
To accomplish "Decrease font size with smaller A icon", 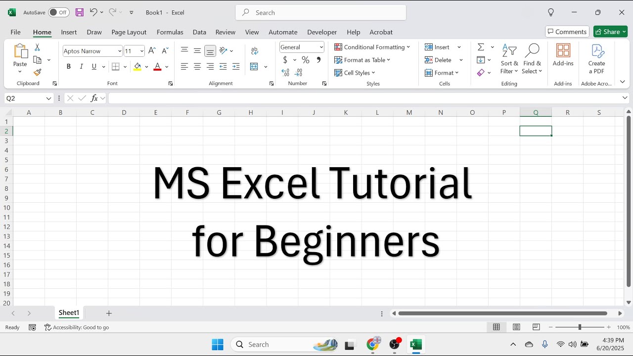I will click(x=165, y=51).
